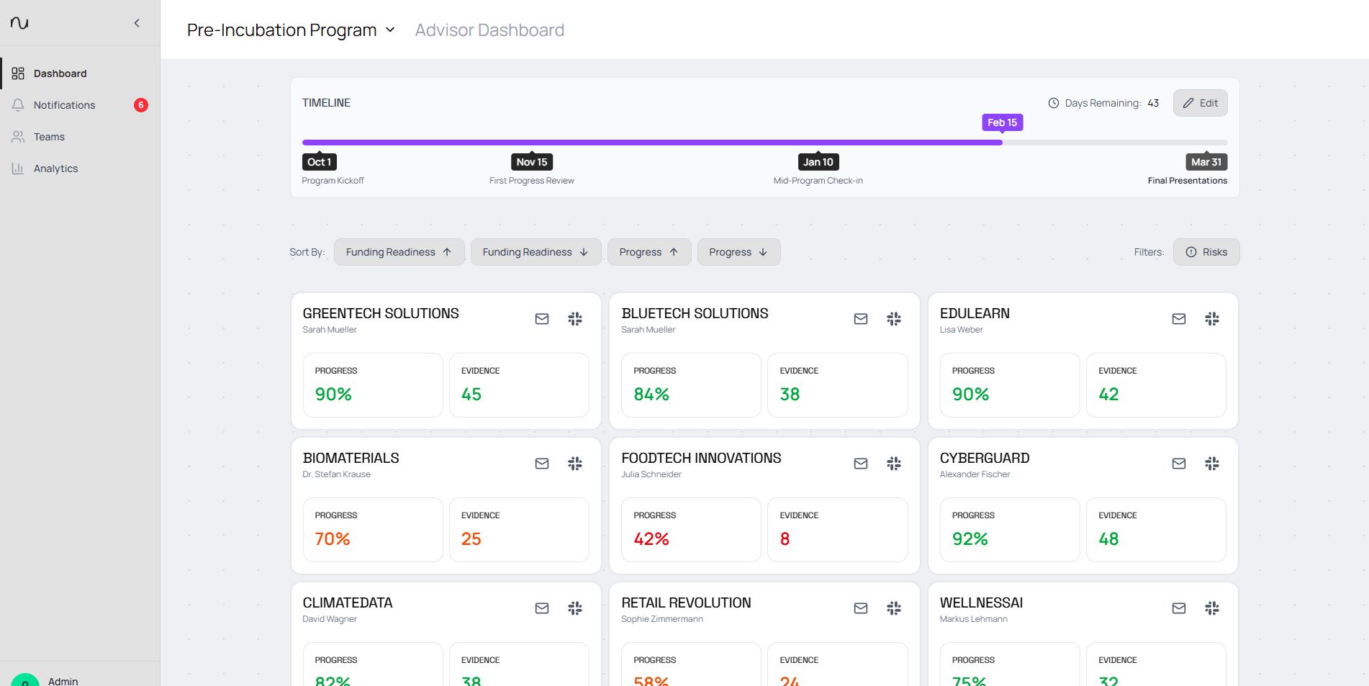Toggle the Risks filter

[x=1206, y=252]
